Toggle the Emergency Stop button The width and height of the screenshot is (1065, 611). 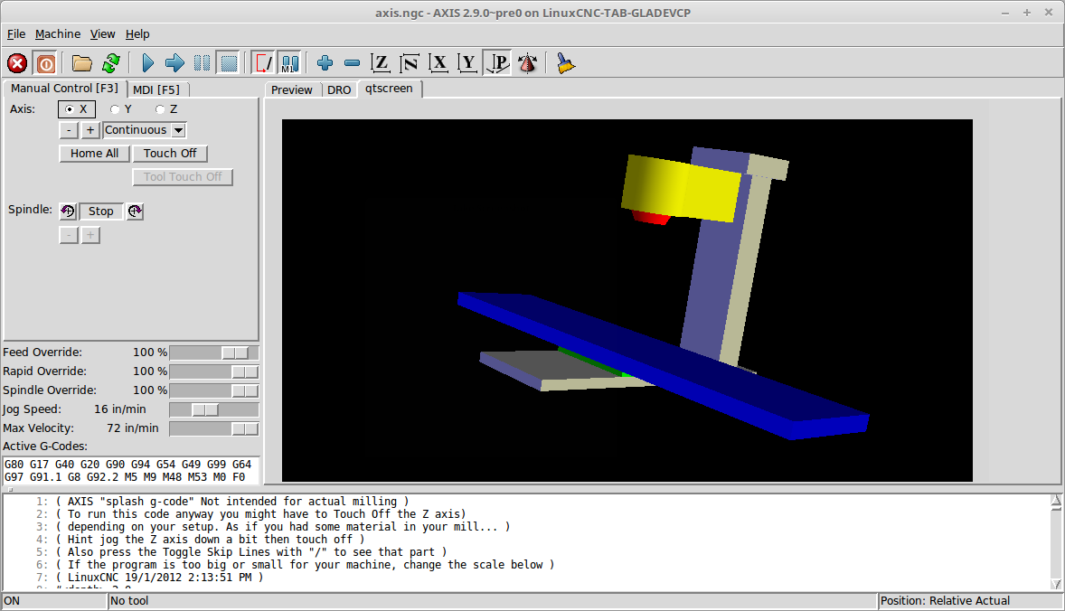click(17, 63)
